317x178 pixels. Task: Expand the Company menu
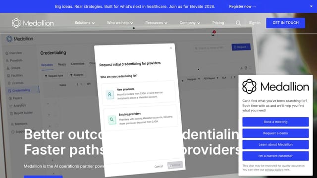(190, 23)
